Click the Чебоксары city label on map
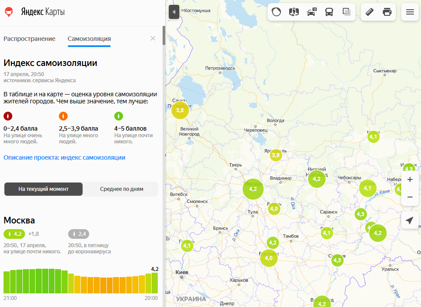This screenshot has width=421, height=307. click(x=349, y=178)
